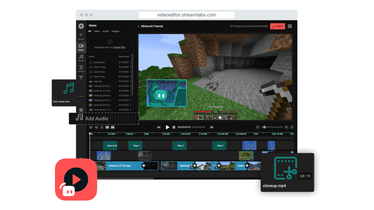This screenshot has width=374, height=210.
Task: Click the media list vertical scrollbar
Action: tap(132, 75)
